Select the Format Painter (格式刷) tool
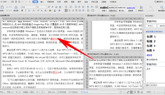 pyautogui.click(x=16, y=9)
